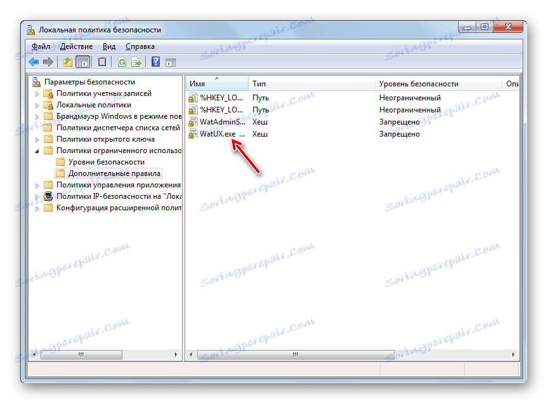Go up one level with folder icon
The image size is (548, 404).
point(67,62)
